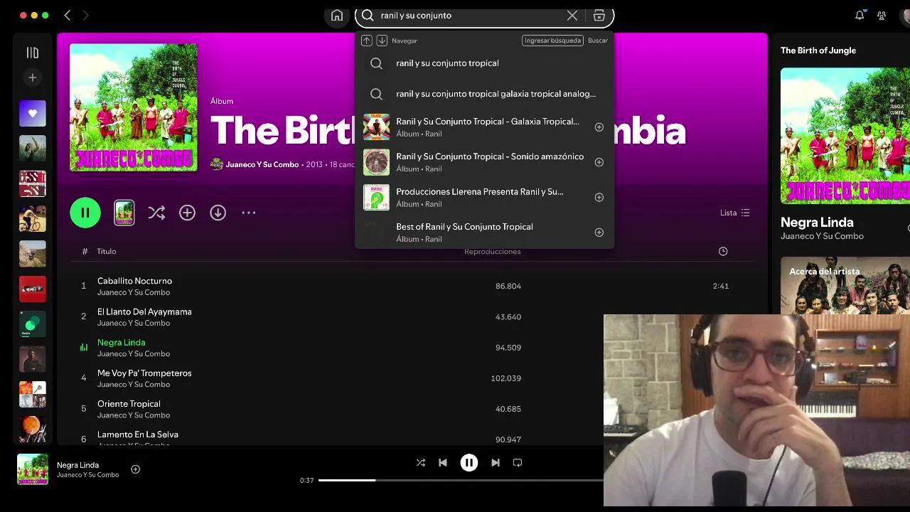Clear the search field with X
Screen dimensions: 910x512
tap(572, 15)
